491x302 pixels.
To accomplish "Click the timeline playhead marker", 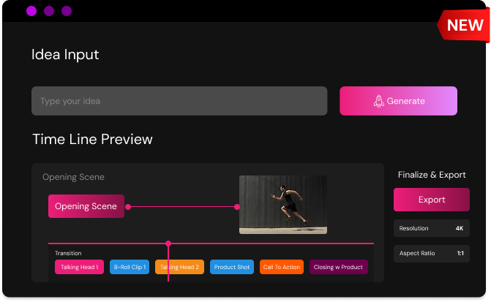I will [x=168, y=243].
